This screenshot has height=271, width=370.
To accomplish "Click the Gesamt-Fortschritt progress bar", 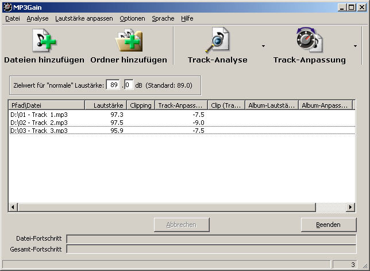I will tap(211, 249).
